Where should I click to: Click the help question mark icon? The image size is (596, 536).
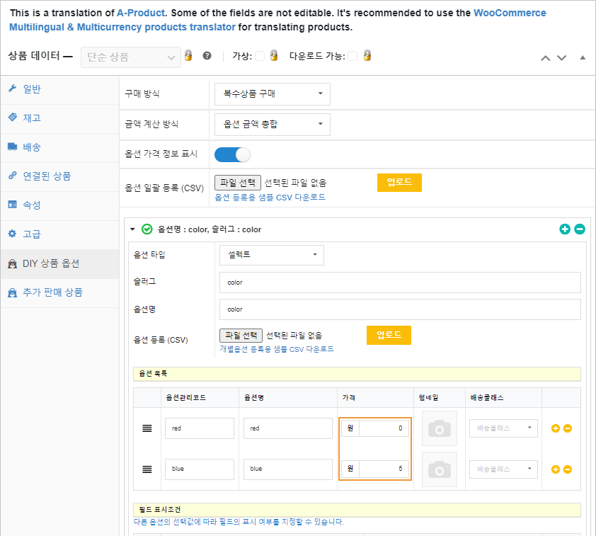[207, 56]
